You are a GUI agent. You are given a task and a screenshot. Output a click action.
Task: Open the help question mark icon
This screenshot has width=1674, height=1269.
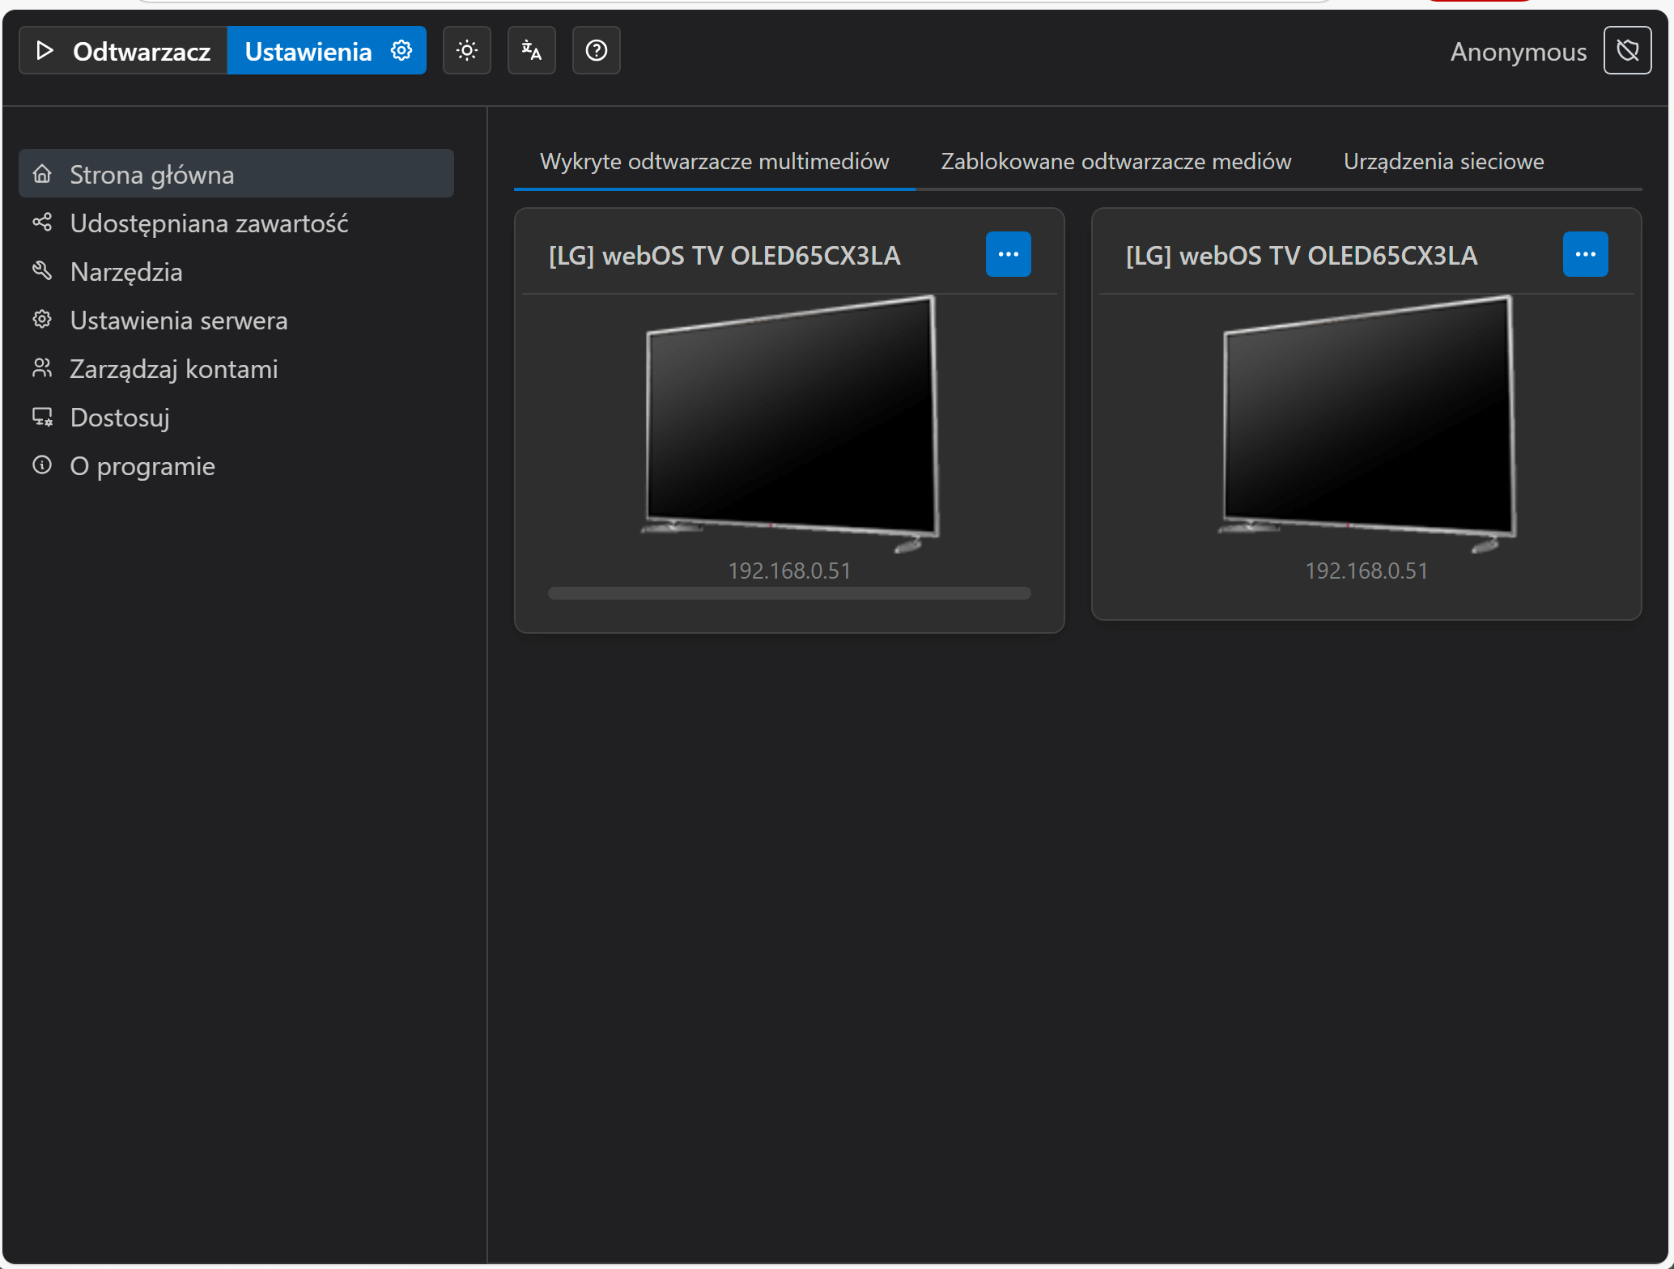pyautogui.click(x=597, y=51)
